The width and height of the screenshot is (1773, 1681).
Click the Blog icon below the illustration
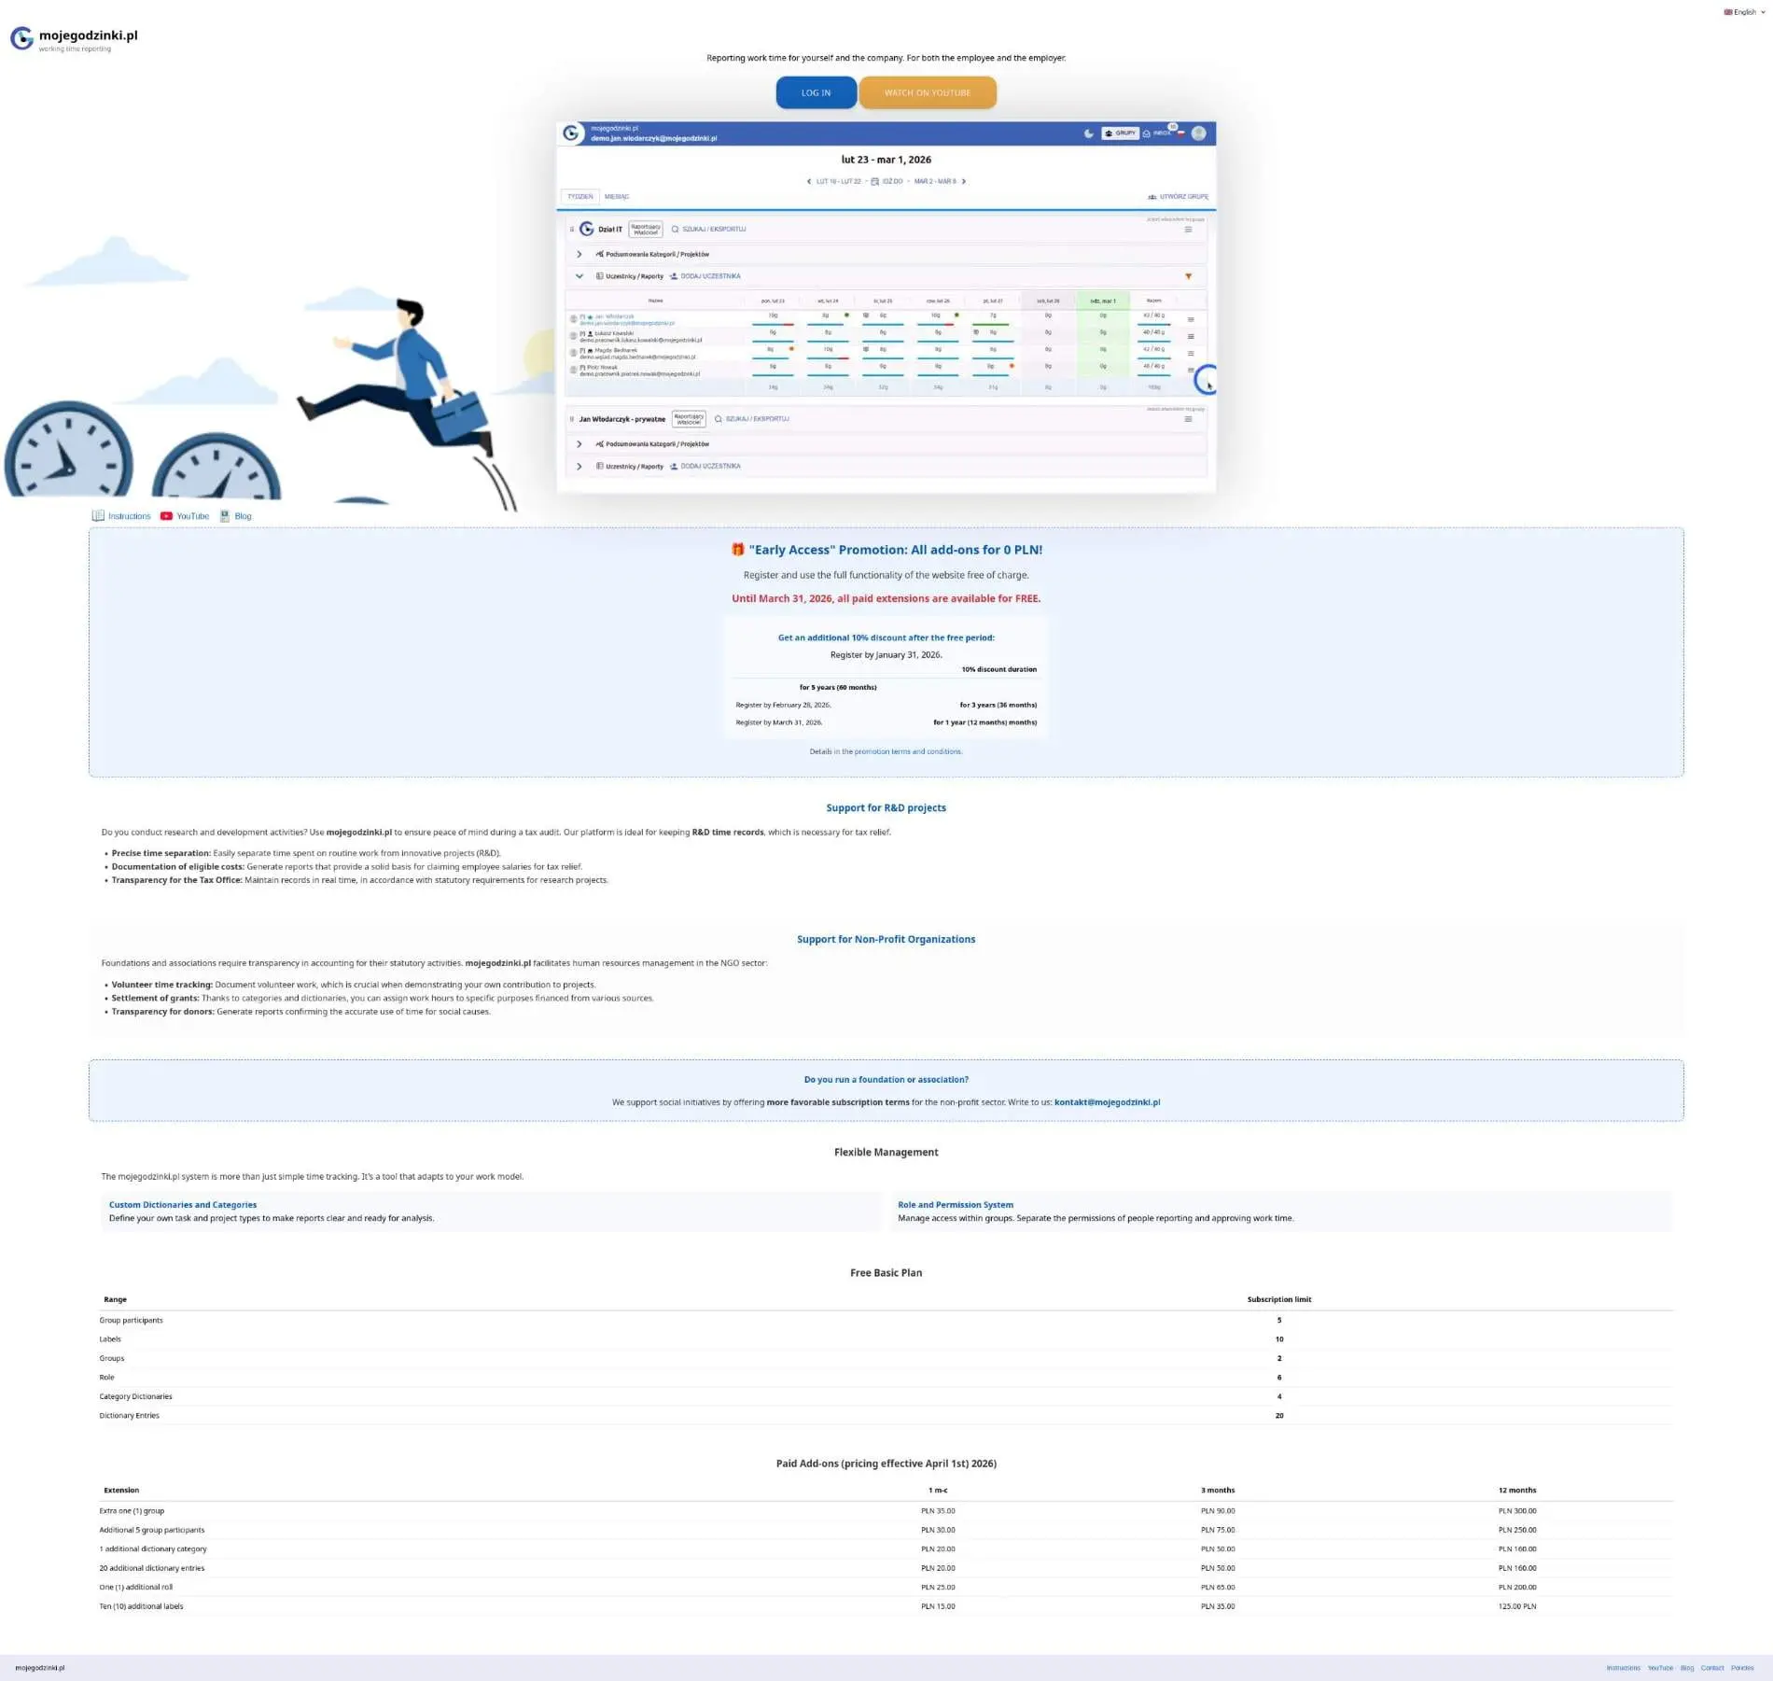[224, 516]
